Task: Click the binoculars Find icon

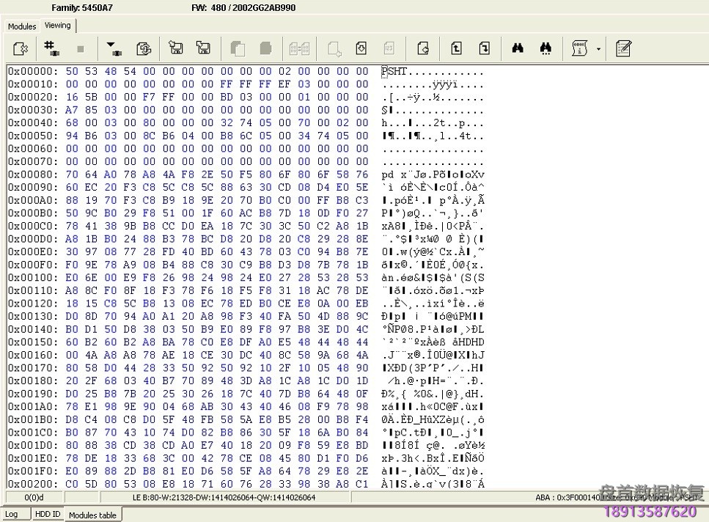Action: pyautogui.click(x=518, y=48)
